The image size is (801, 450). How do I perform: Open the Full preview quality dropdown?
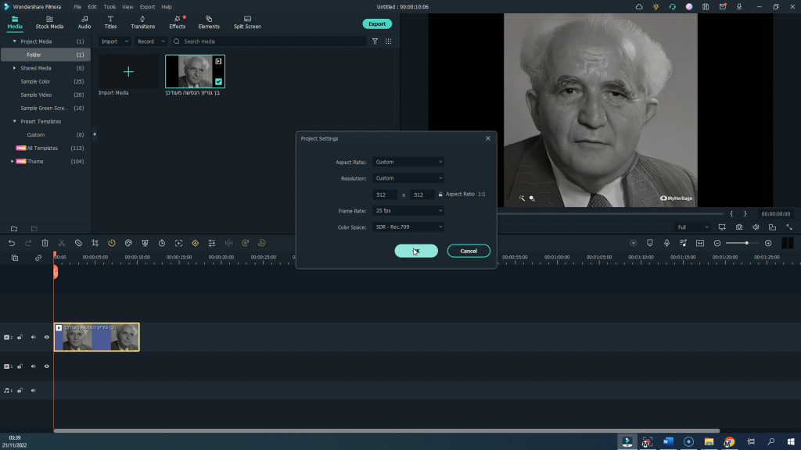pos(692,227)
